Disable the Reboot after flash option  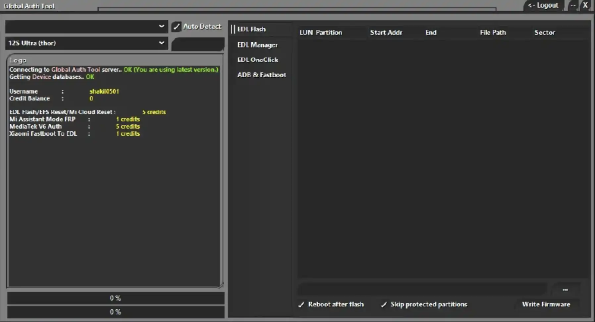click(x=301, y=304)
